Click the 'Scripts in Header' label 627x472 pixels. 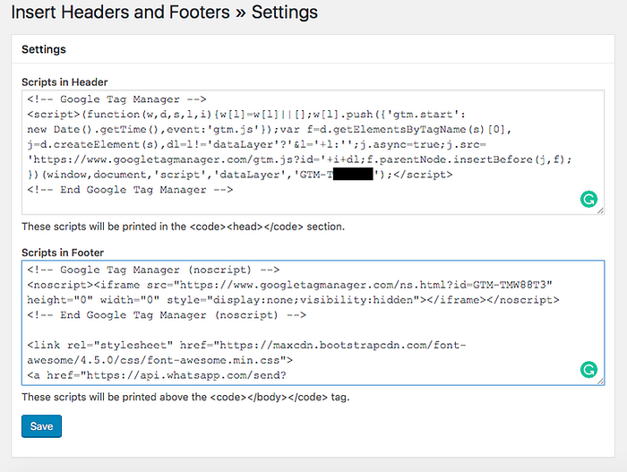[64, 82]
